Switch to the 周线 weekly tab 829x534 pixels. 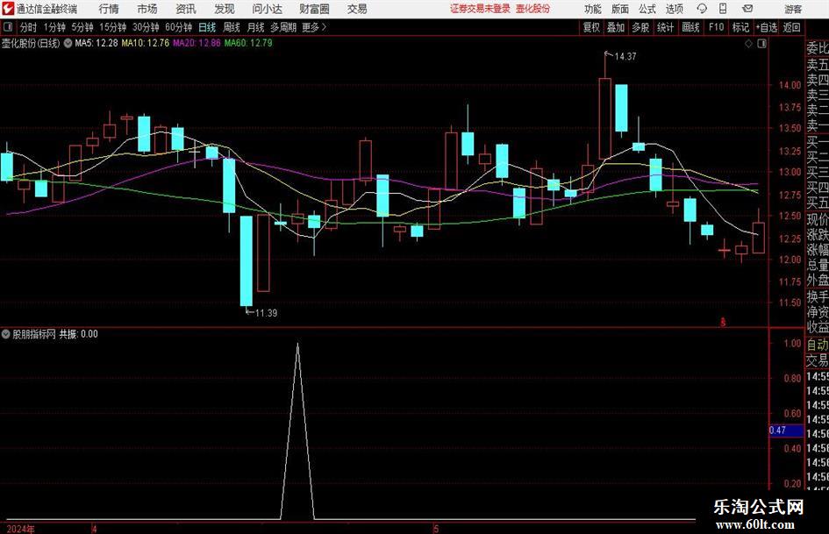231,27
